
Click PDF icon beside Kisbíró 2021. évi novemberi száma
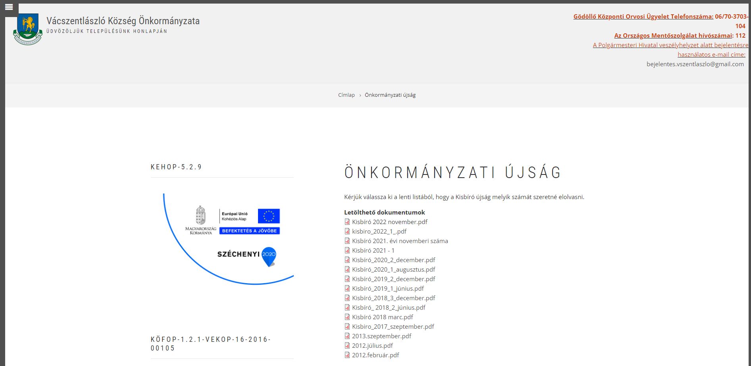tap(347, 241)
